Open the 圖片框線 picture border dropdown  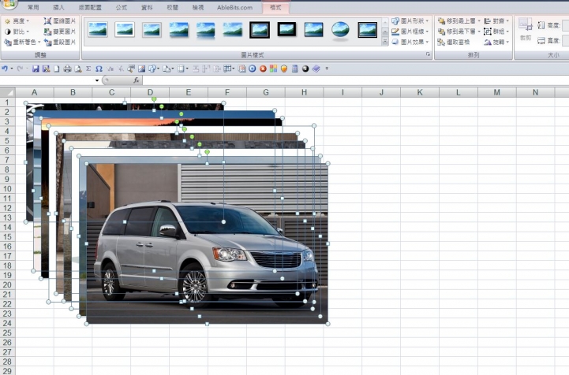pos(410,32)
